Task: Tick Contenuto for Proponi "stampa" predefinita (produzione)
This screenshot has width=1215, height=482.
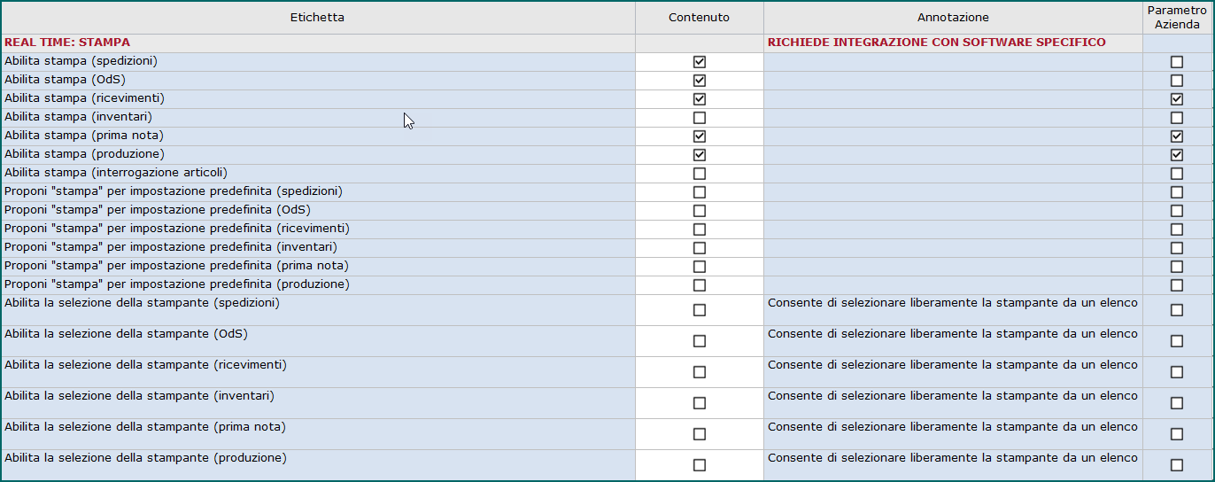Action: (700, 285)
